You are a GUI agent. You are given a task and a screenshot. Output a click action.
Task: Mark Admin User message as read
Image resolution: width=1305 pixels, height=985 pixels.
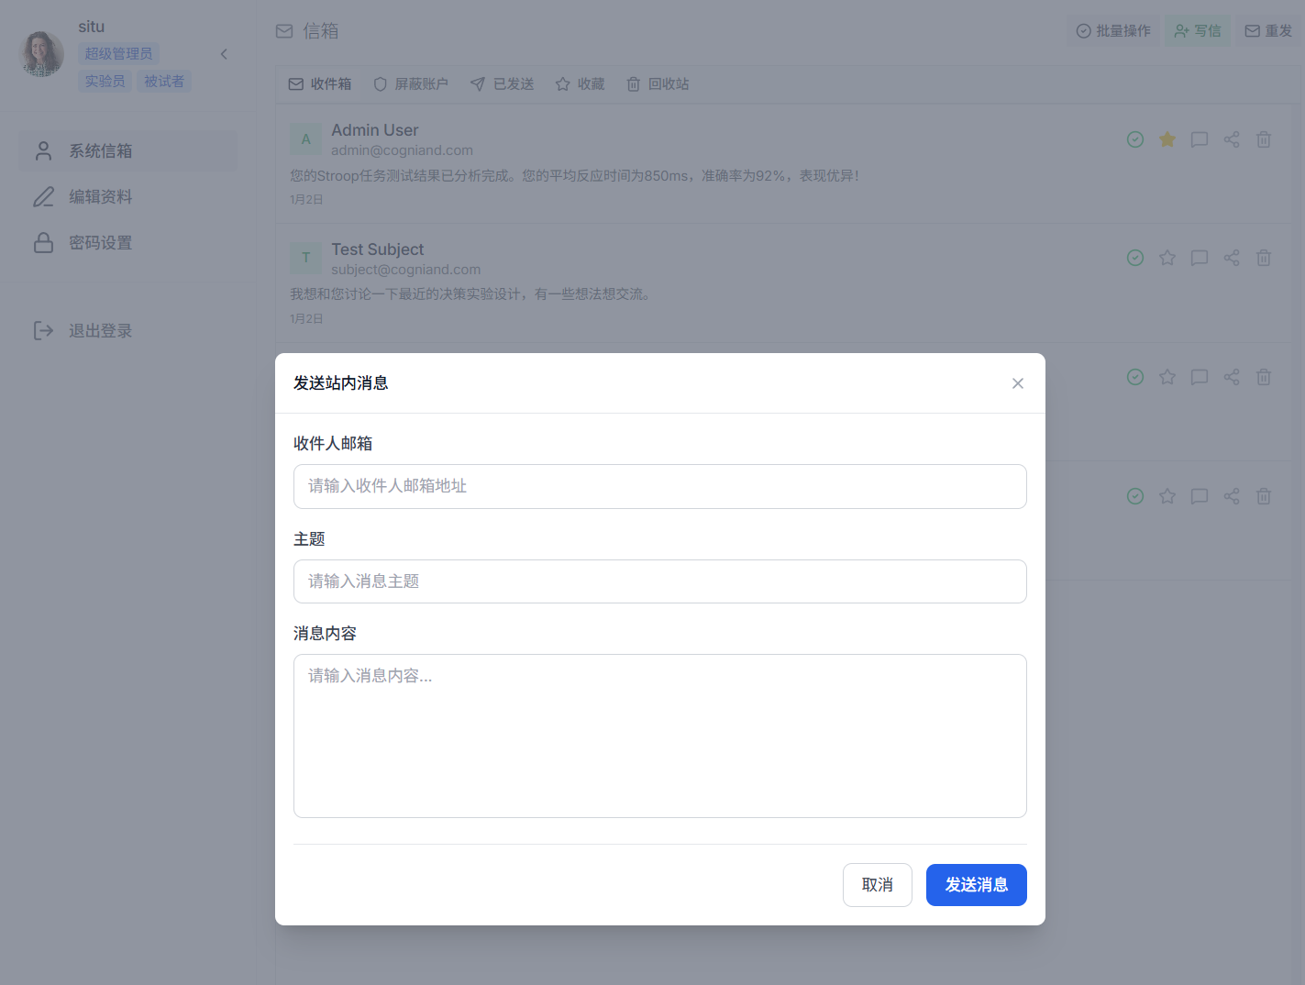click(x=1135, y=139)
